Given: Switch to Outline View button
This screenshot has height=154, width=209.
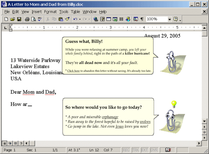Looking at the screenshot, I should point(21,143).
